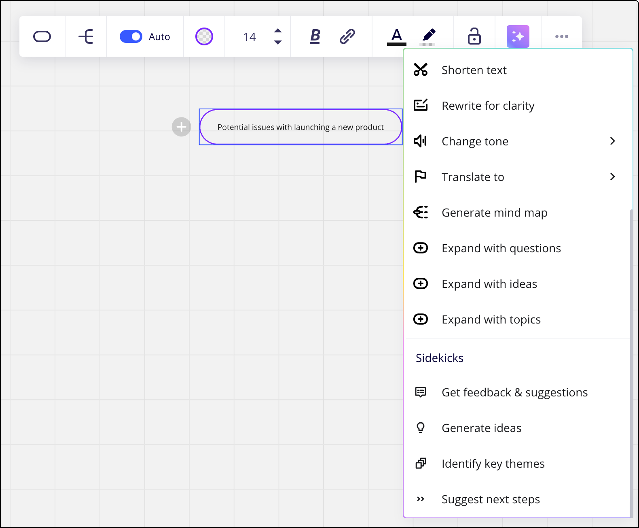Choose Expand with topics
This screenshot has height=528, width=639.
(x=518, y=319)
